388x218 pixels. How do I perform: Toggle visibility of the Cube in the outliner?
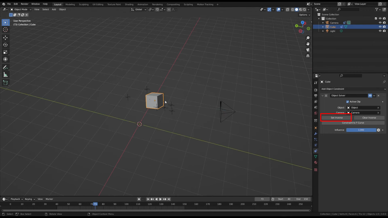[380, 27]
